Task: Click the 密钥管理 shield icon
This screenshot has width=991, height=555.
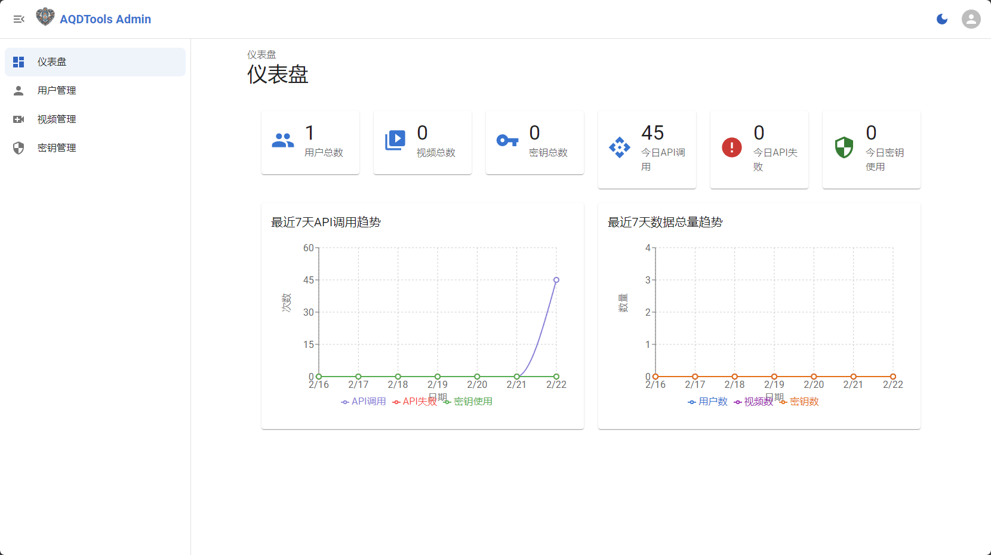Action: [19, 148]
